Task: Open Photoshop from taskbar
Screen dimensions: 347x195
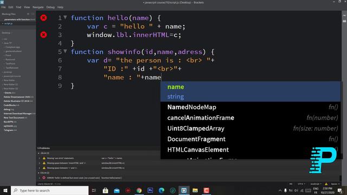Action: 150,190
